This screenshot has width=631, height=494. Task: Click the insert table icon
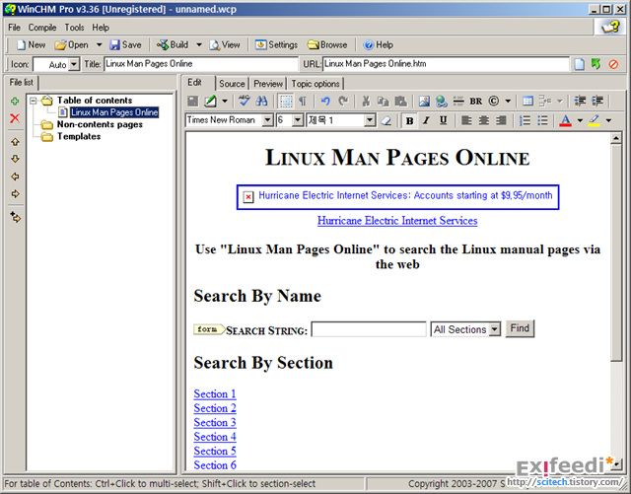(x=527, y=101)
